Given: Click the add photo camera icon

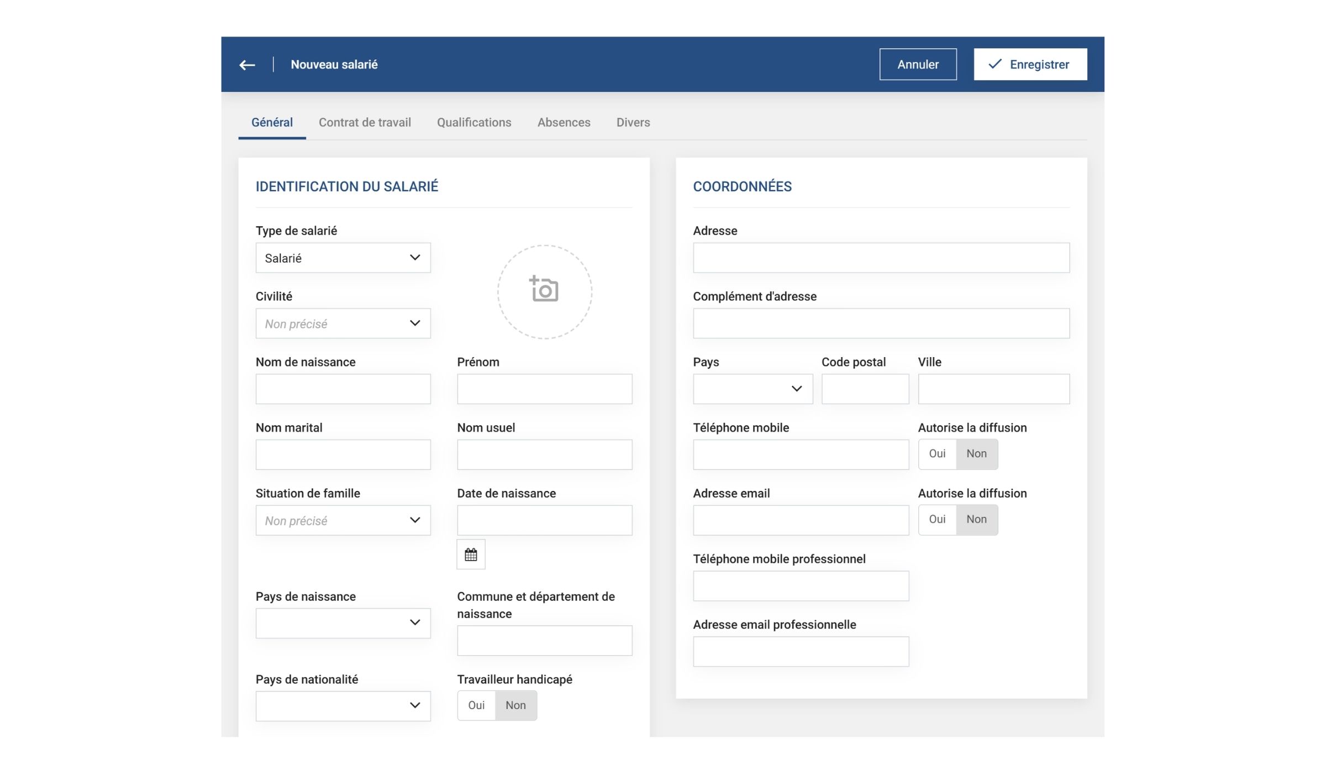Looking at the screenshot, I should [x=544, y=290].
